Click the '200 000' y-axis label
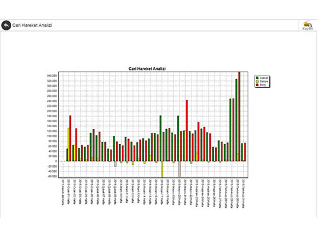The width and height of the screenshot is (318, 237). coord(52,111)
